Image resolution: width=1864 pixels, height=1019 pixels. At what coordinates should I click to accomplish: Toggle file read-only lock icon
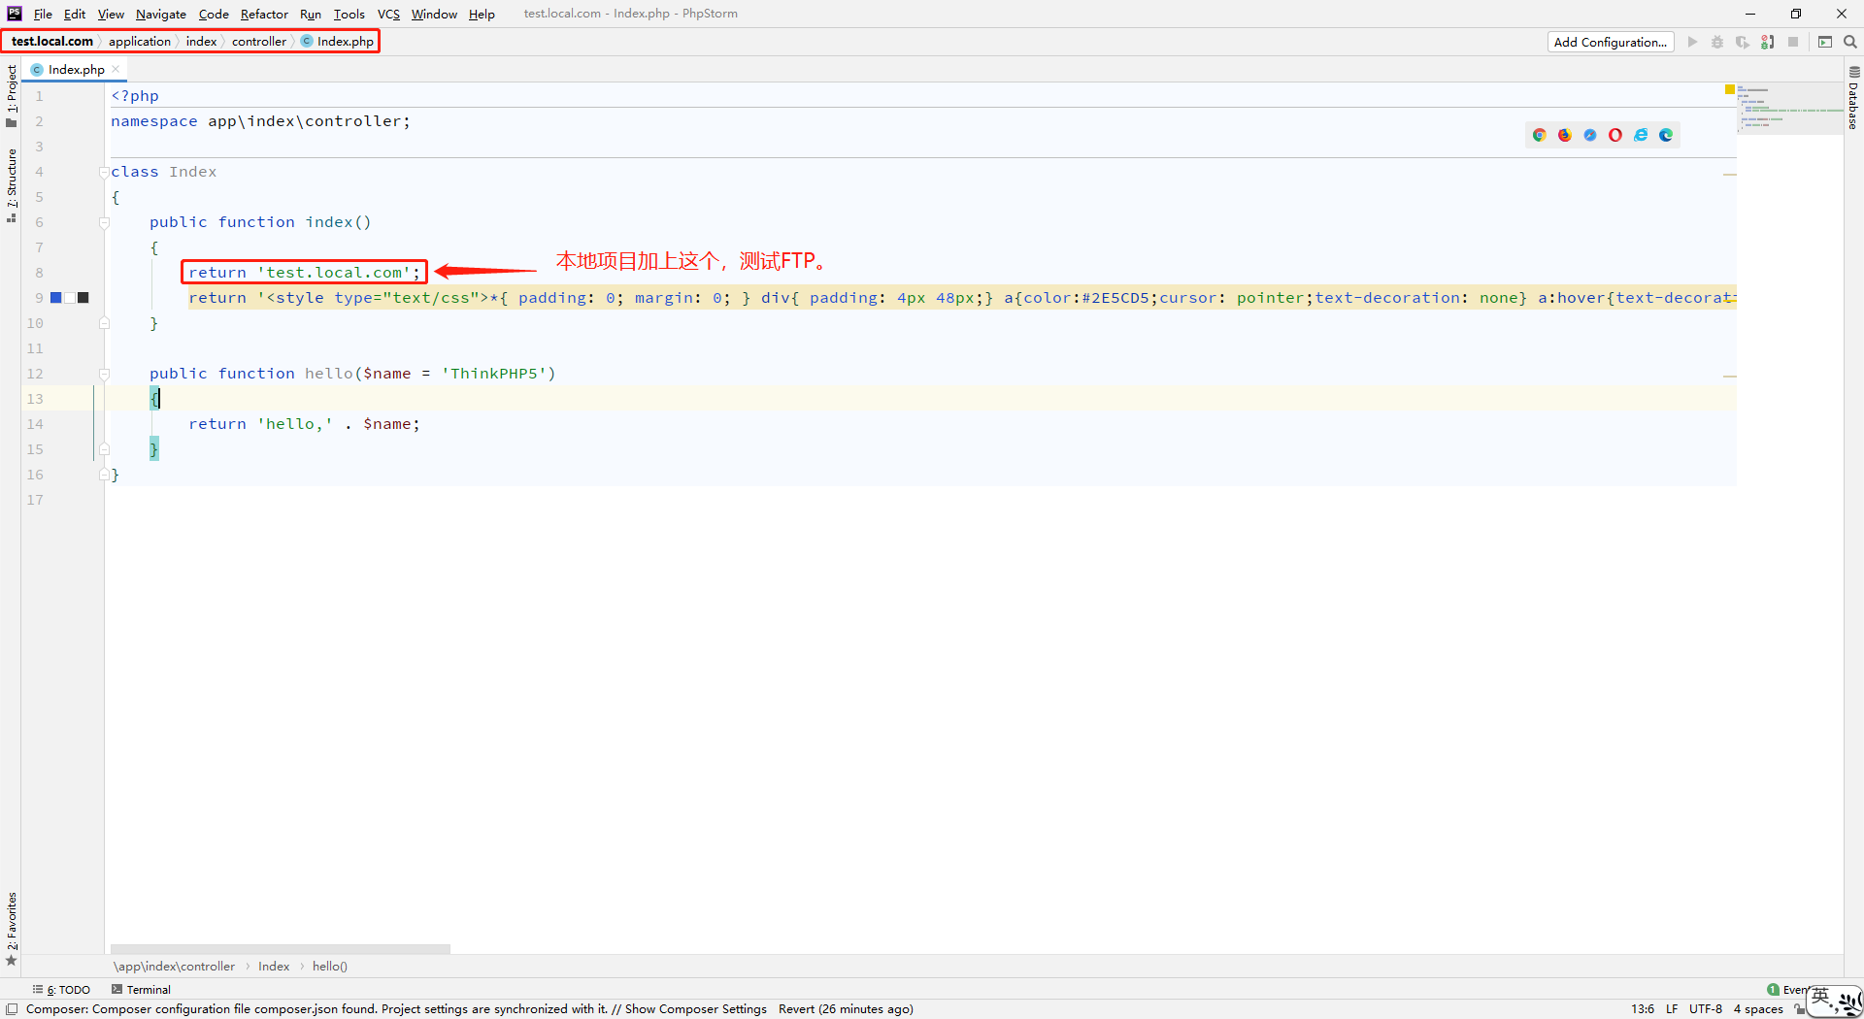pyautogui.click(x=1799, y=1009)
